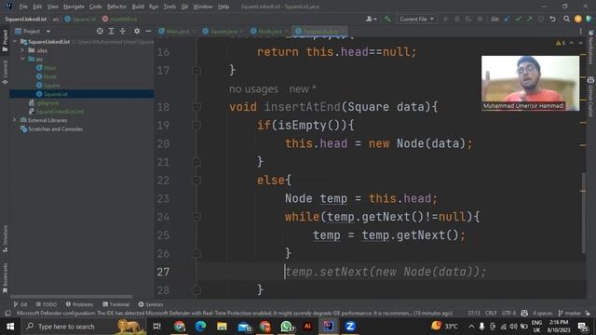This screenshot has height=335, width=596.
Task: Click CRLF line separator in status bar
Action: coord(491,313)
